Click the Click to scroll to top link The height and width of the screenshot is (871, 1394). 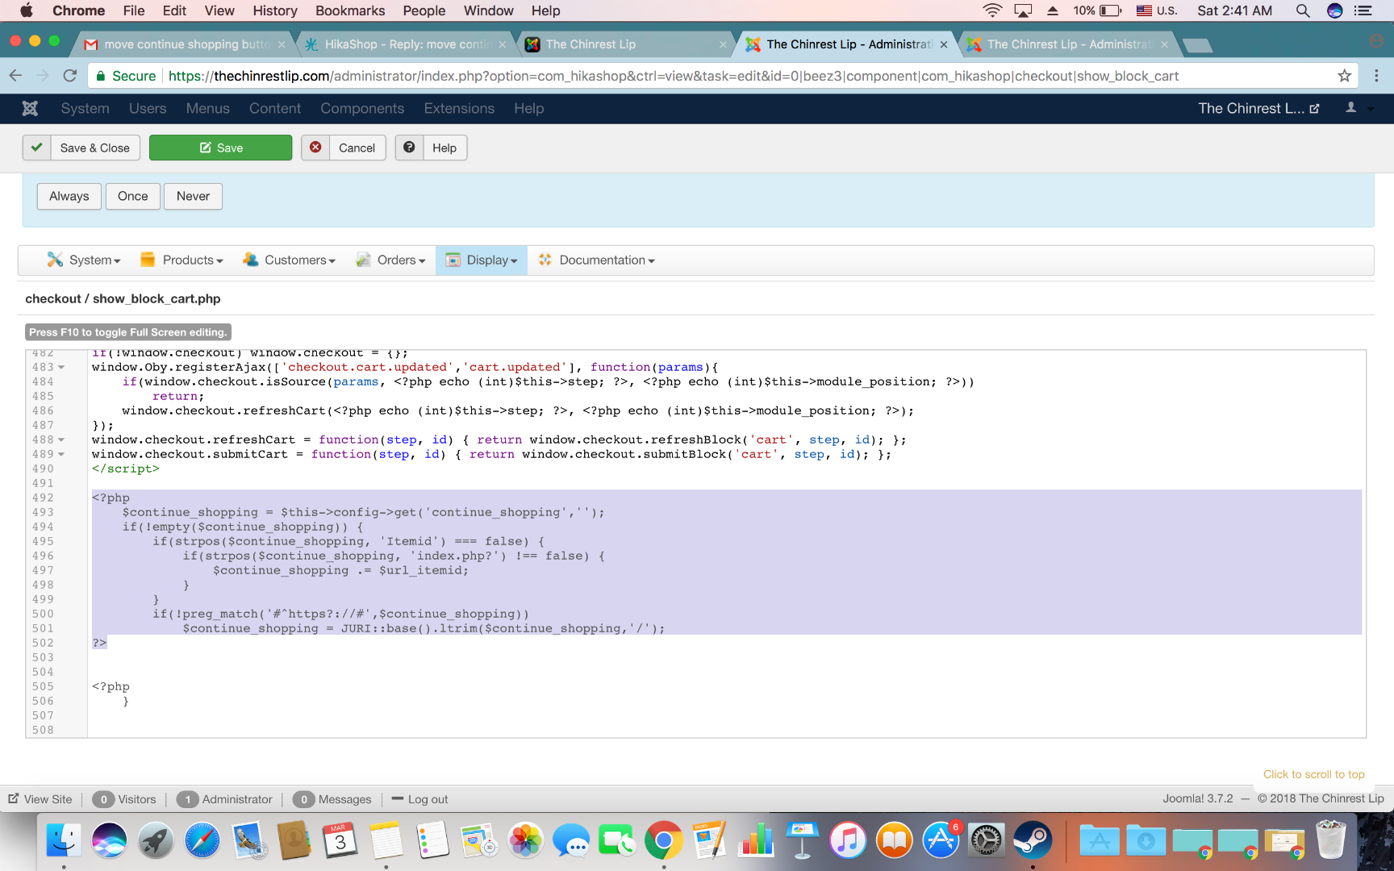click(1313, 774)
